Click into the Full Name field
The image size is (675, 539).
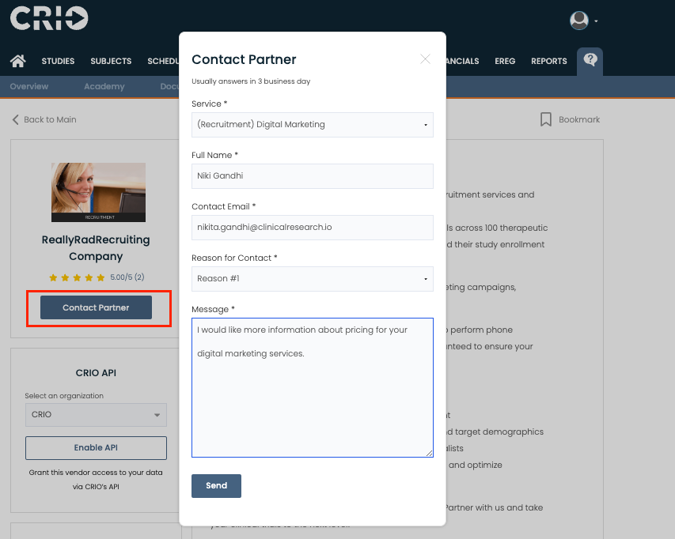point(312,175)
